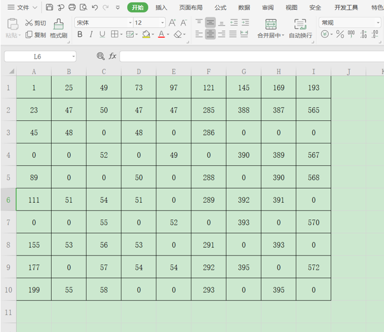Image resolution: width=384 pixels, height=332 pixels.
Task: Open the font name dropdown 宋体
Action: [130, 23]
